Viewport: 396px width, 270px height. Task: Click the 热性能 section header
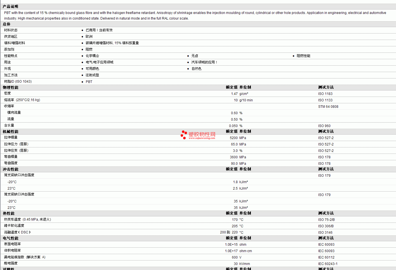(8, 214)
